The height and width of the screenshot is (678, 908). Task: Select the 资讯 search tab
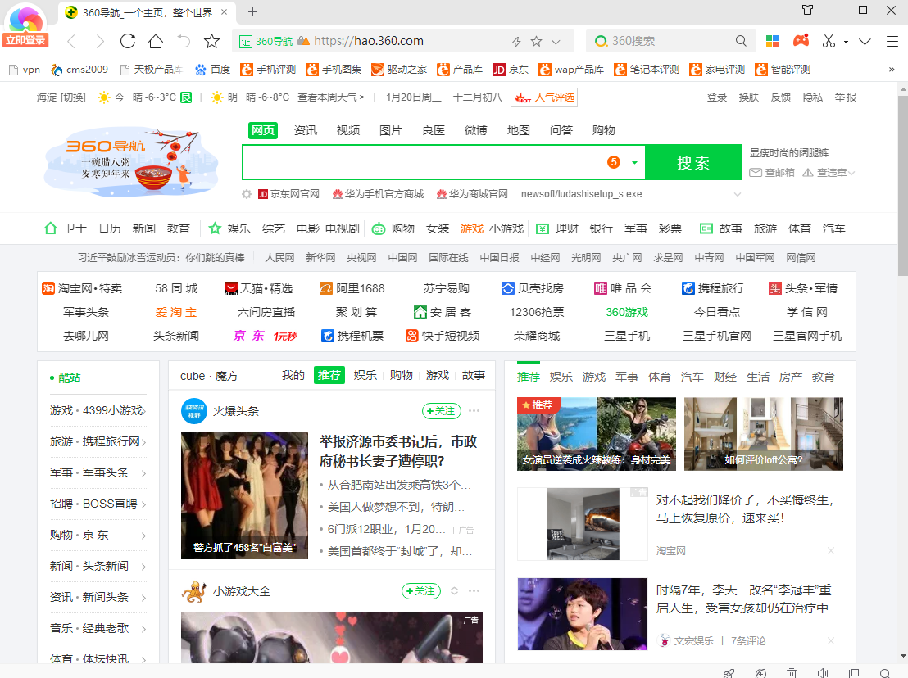point(305,130)
